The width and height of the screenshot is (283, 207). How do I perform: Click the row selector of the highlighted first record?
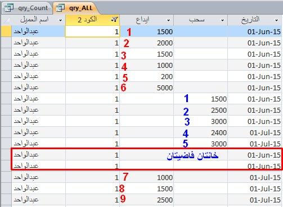coord(6,31)
